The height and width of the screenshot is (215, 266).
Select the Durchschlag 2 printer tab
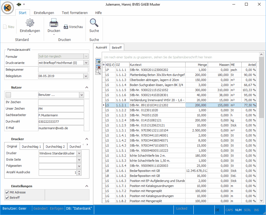[x=55, y=147]
